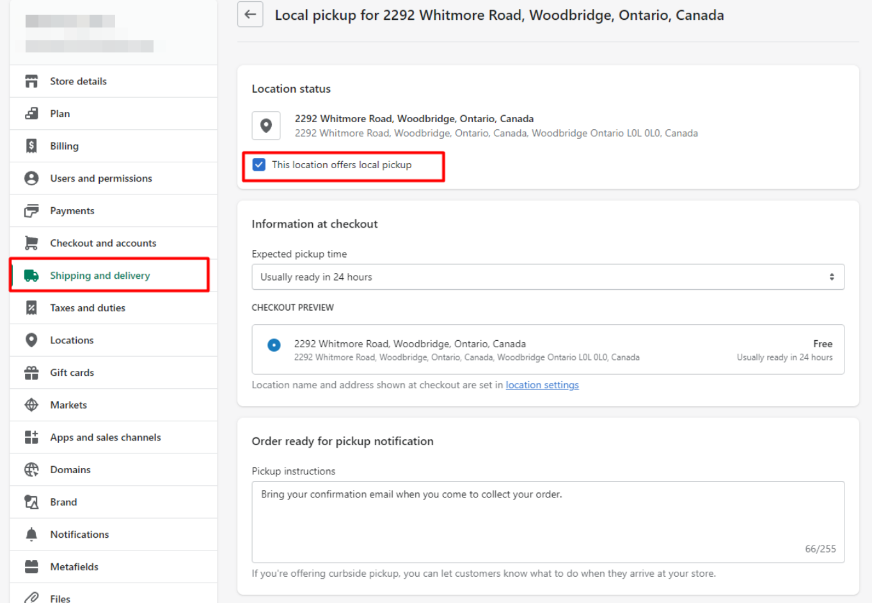Go to Taxes and duties settings
The image size is (872, 603).
[x=88, y=308]
